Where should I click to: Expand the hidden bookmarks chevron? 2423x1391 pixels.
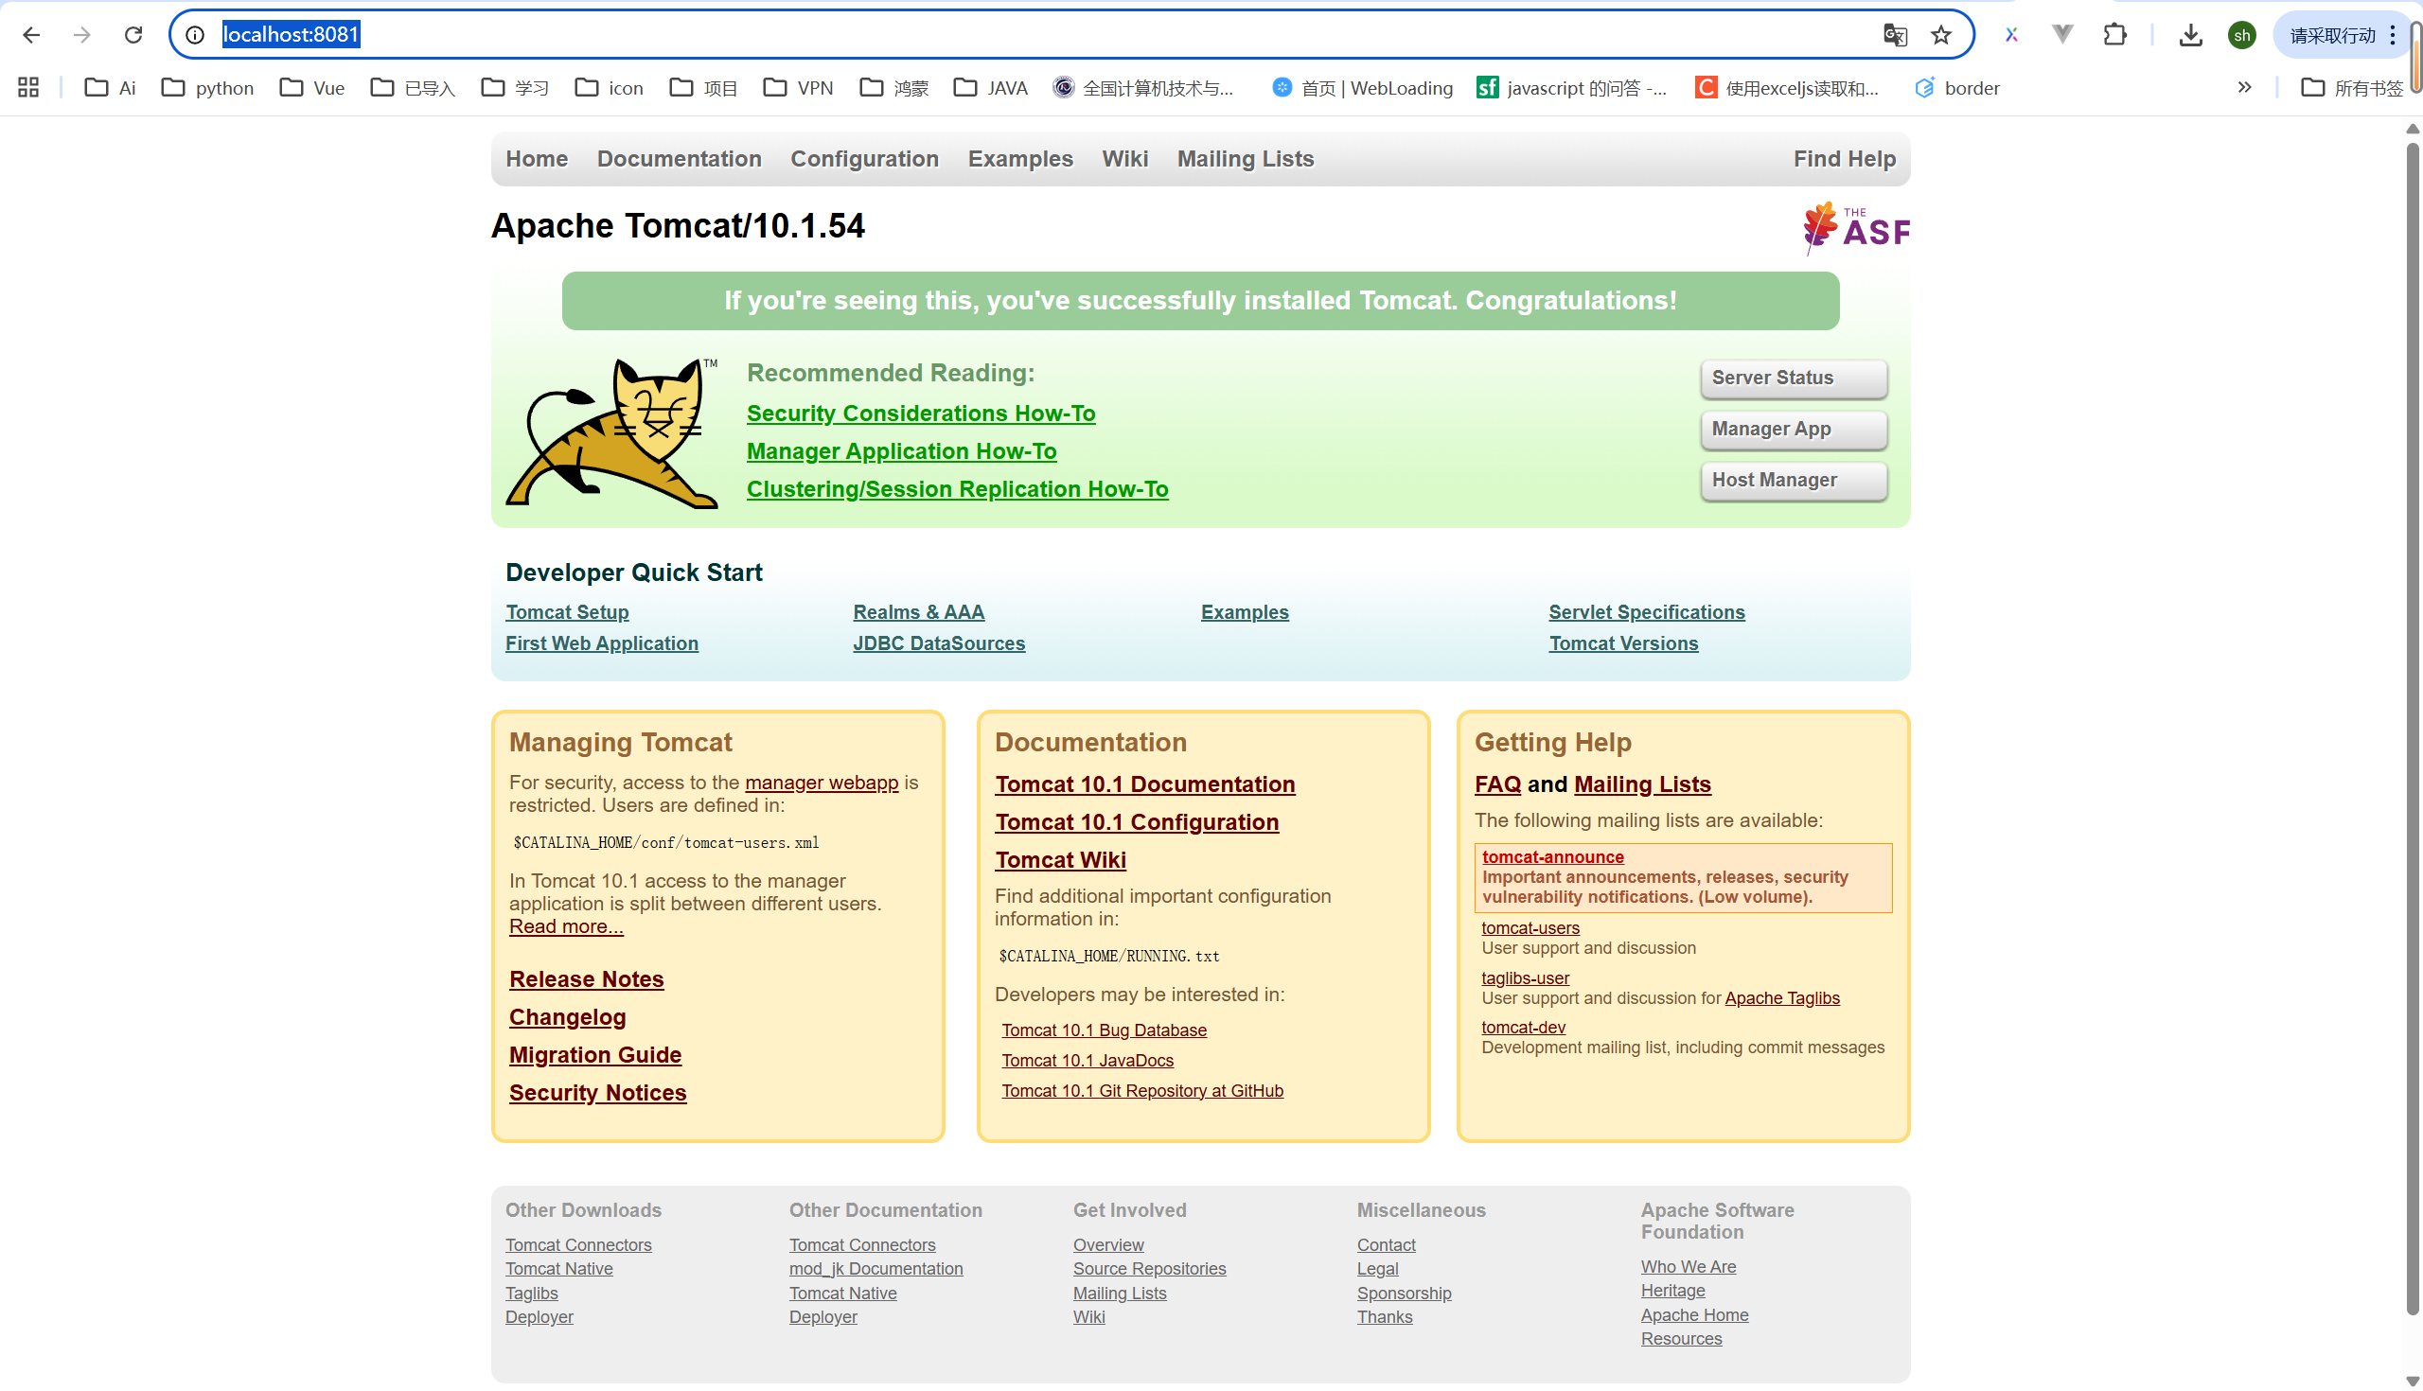(x=2244, y=88)
